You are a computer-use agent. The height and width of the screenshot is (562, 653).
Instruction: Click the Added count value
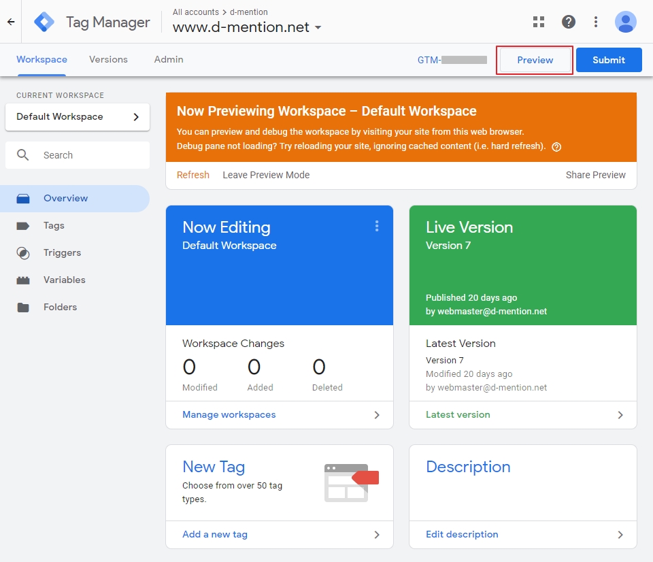pos(254,367)
